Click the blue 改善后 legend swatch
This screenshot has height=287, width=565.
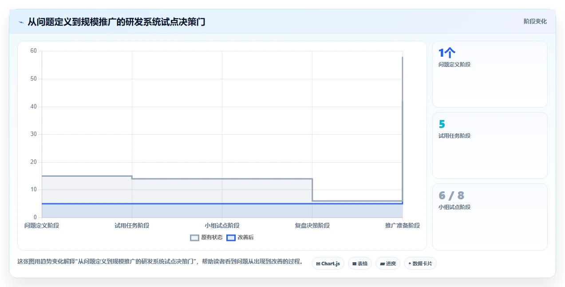[231, 237]
